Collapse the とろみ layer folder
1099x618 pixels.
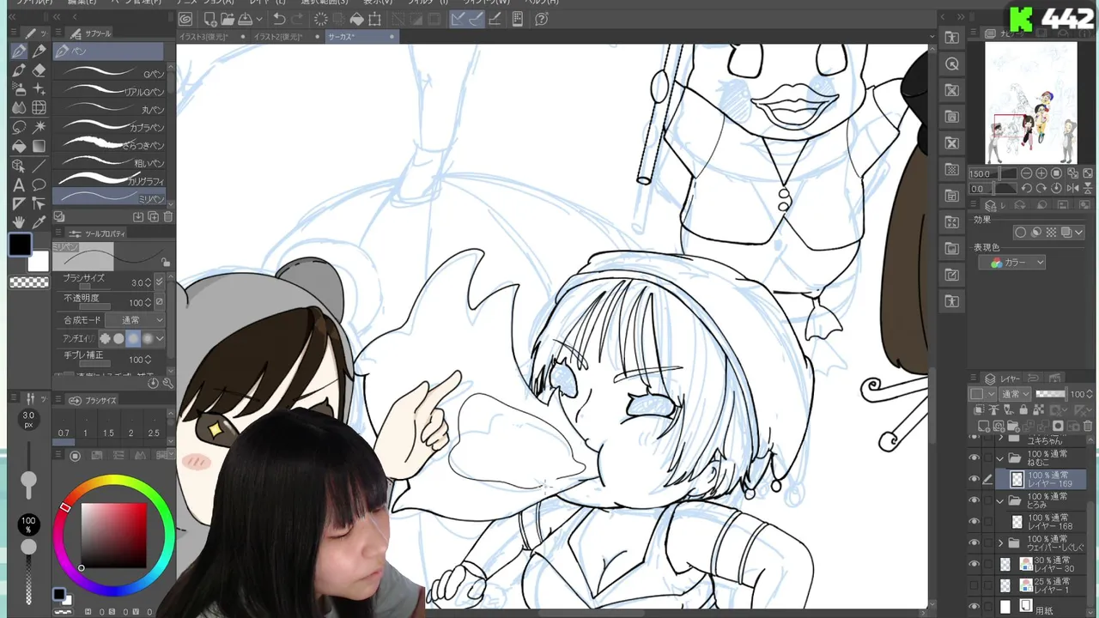[x=1000, y=500]
